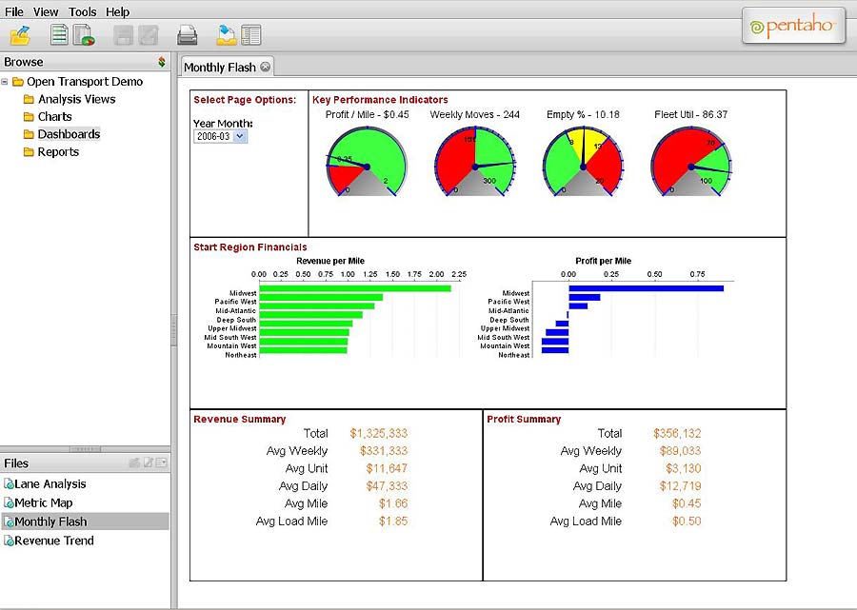Screen dimensions: 857x610
Task: Click the edit icon in Files header
Action: coord(149,462)
